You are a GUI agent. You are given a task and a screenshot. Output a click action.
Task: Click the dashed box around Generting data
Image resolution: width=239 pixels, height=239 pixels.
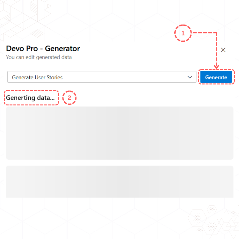pyautogui.click(x=32, y=98)
